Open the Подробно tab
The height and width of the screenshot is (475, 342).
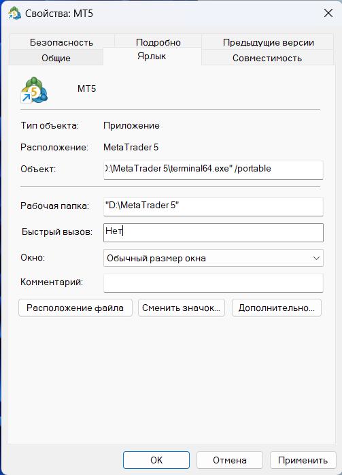click(x=158, y=42)
